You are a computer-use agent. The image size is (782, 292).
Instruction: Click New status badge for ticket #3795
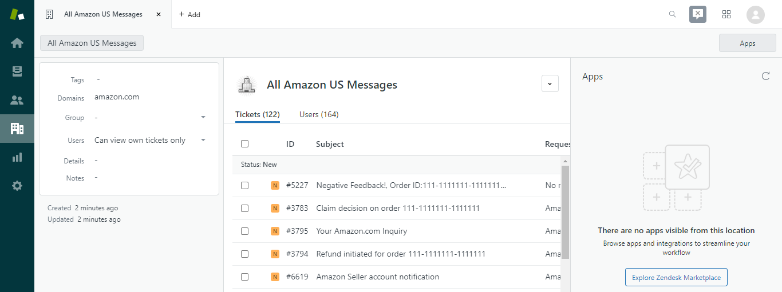pos(275,231)
